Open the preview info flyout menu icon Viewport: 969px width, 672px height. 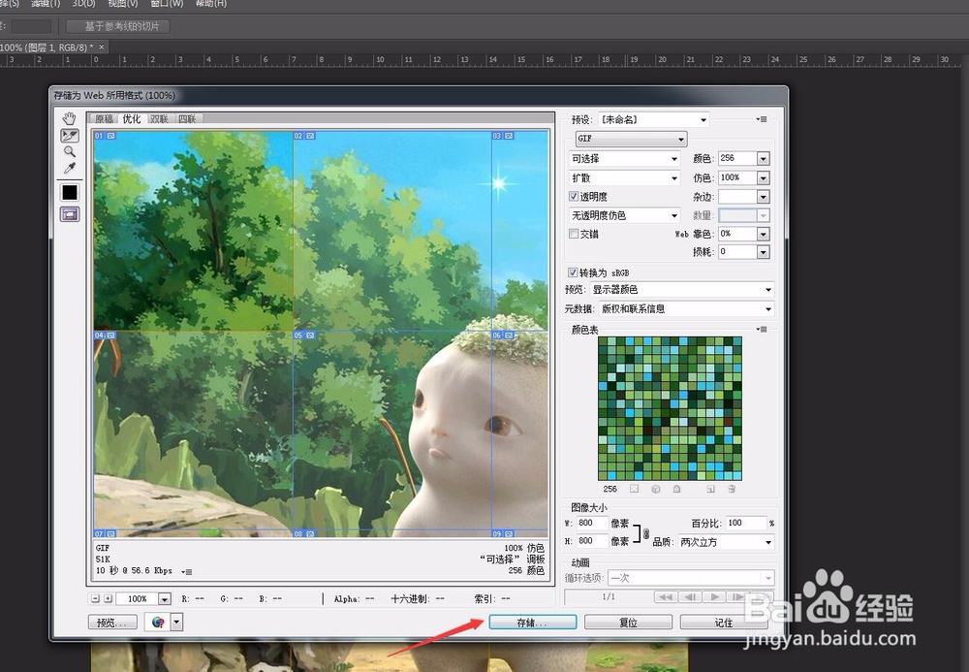coord(187,572)
